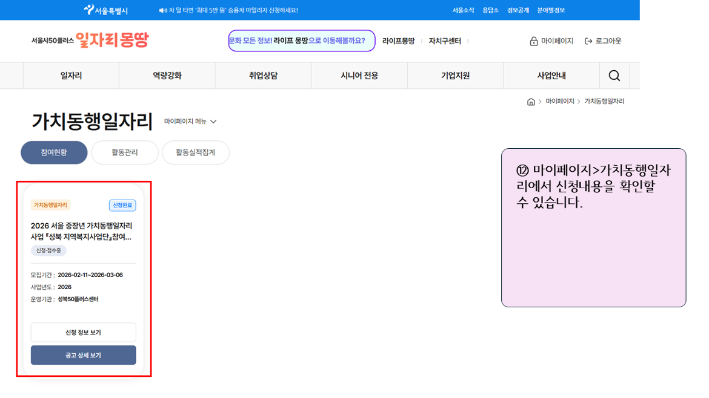This screenshot has width=709, height=398.
Task: Click the 신청 정보 보기 button
Action: point(83,333)
